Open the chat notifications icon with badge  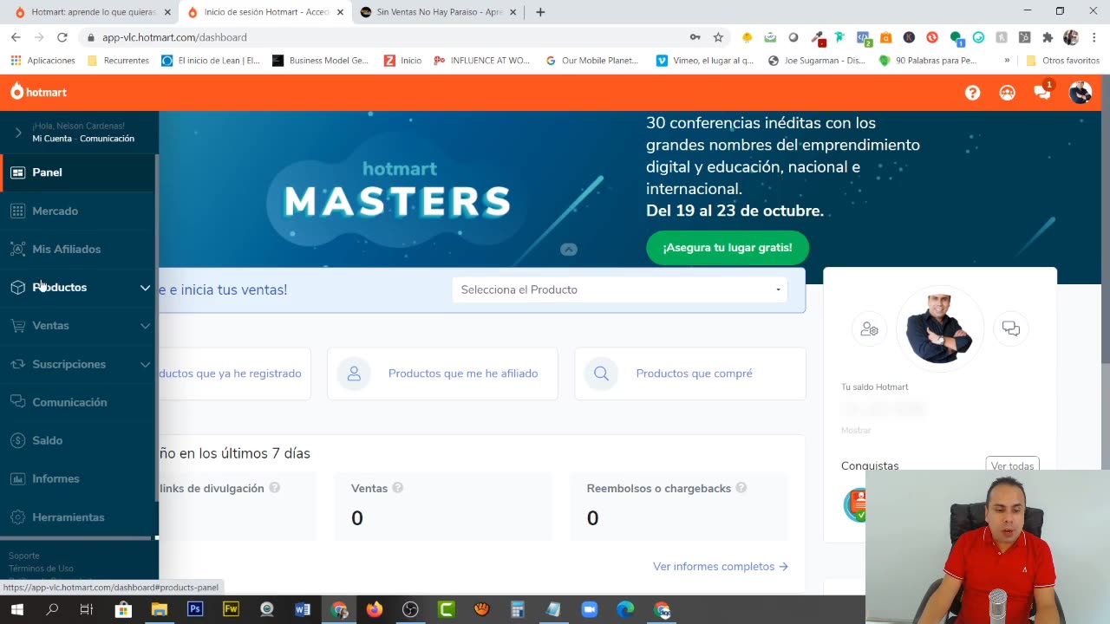coord(1042,93)
